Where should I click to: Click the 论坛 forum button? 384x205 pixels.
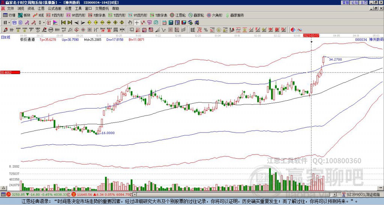354,2
